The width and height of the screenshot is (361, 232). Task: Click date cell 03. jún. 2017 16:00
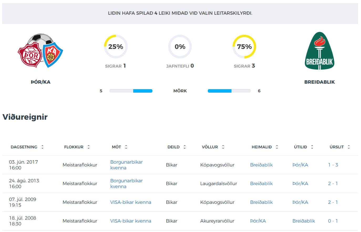24,165
